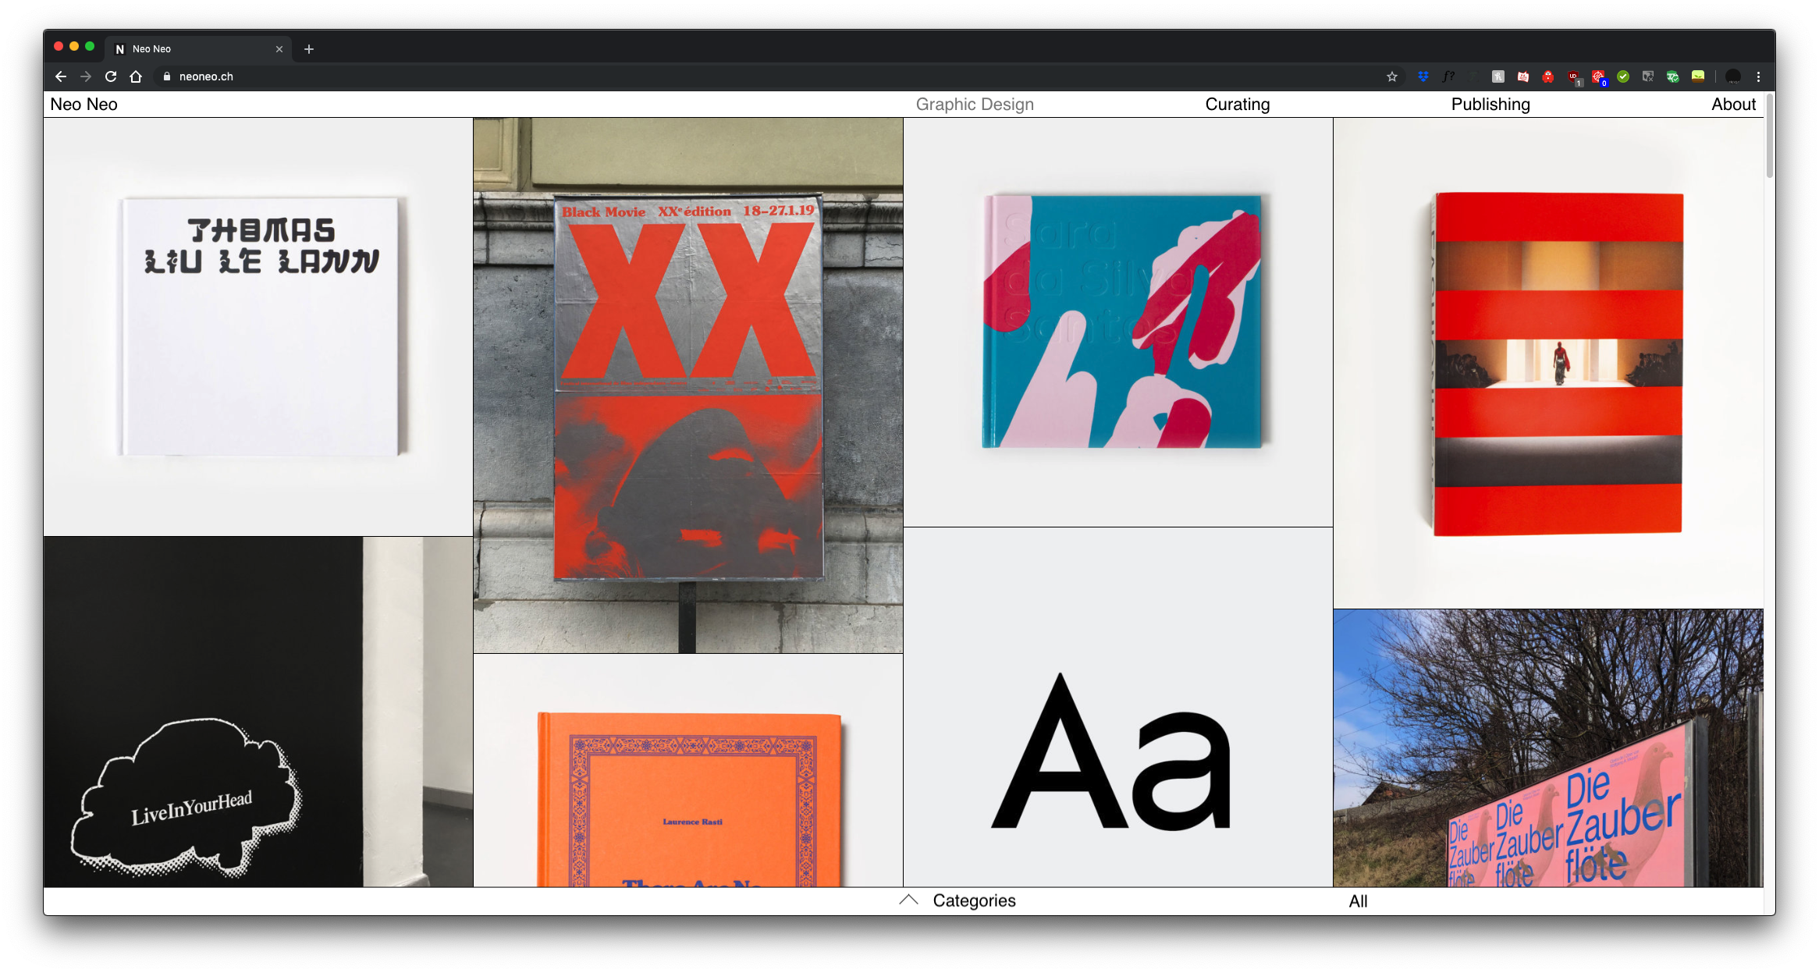
Task: Open the Fonts Ninja extension
Action: point(1449,76)
